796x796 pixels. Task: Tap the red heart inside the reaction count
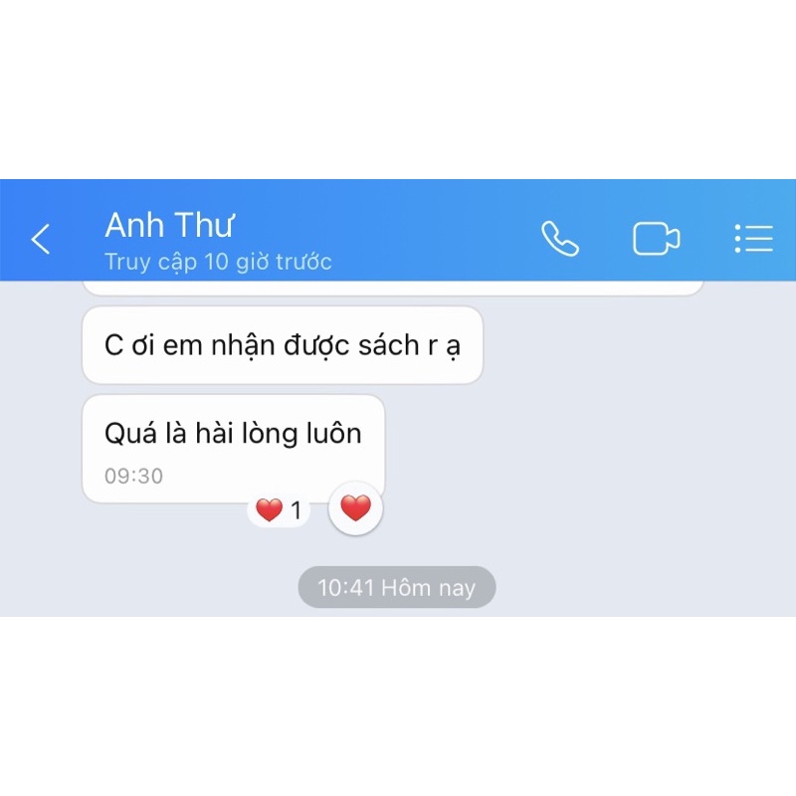coord(269,509)
